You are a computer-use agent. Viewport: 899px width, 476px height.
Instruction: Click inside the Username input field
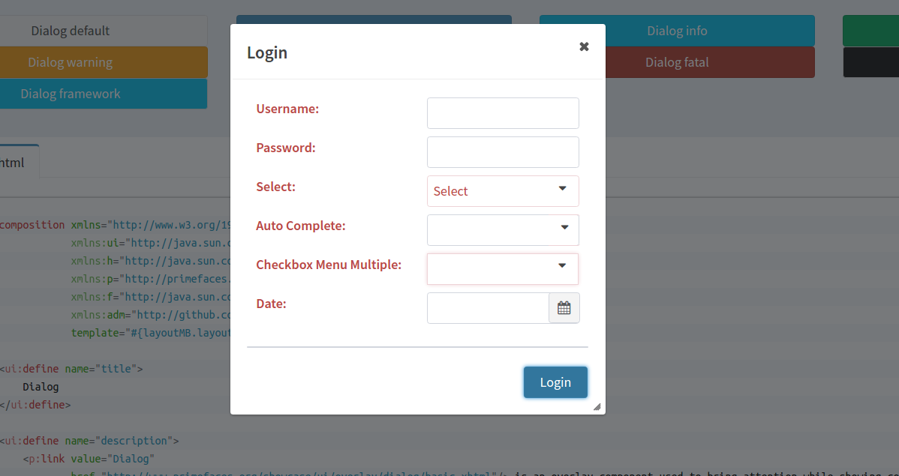(x=503, y=112)
